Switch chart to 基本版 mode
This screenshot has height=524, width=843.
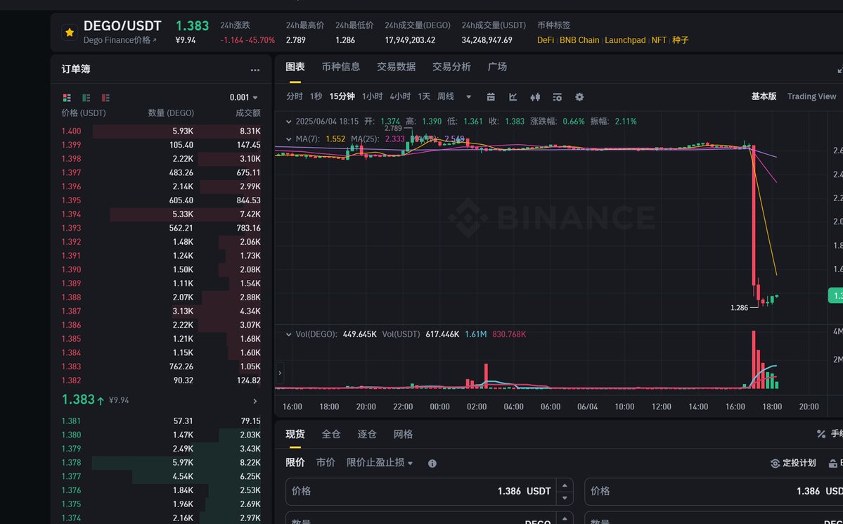click(x=764, y=96)
